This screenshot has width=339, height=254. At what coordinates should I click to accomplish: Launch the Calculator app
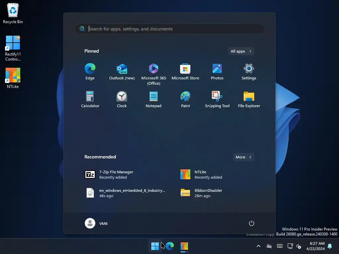(90, 100)
